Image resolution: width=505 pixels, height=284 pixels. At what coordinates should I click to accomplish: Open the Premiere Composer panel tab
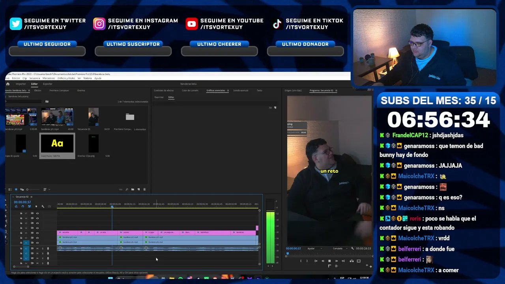(x=59, y=91)
